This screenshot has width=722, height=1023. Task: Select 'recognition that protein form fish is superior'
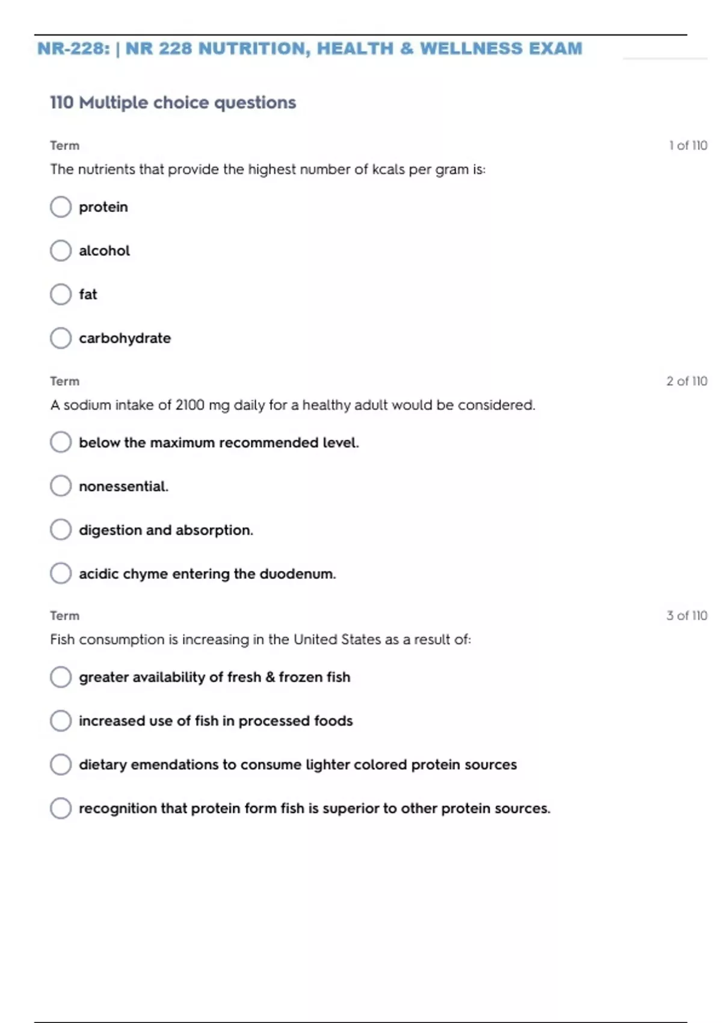tap(61, 808)
